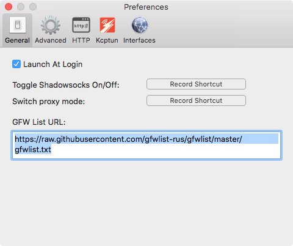
Task: Uncheck the Launch At Login checkbox
Action: pos(16,64)
